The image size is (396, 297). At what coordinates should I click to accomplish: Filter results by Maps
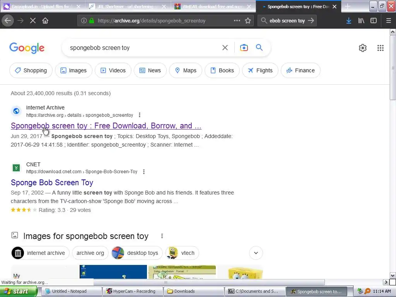(x=185, y=70)
